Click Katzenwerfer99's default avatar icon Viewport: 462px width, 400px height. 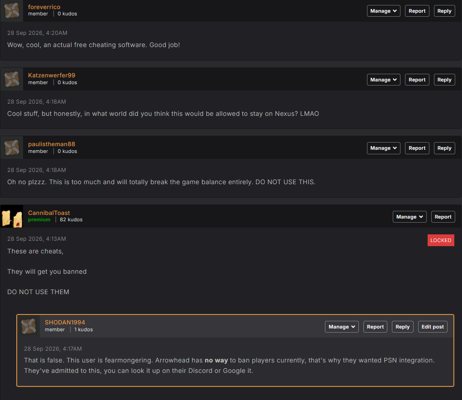click(x=12, y=79)
